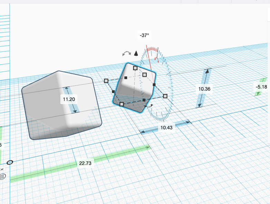The height and width of the screenshot is (204, 270).
Task: Click the red highlighted arc on the protractor ring
Action: click(152, 49)
